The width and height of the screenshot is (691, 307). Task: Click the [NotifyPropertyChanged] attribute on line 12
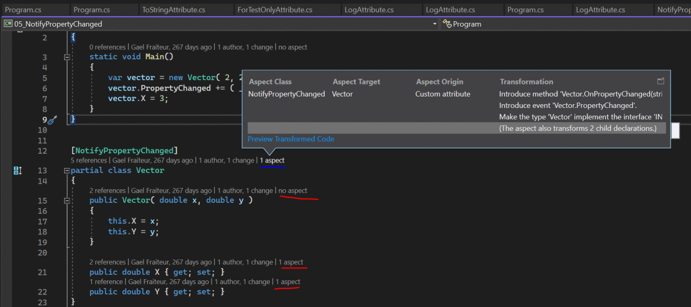pyautogui.click(x=124, y=151)
